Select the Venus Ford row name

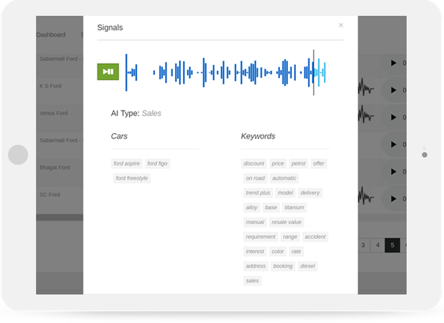(x=54, y=113)
